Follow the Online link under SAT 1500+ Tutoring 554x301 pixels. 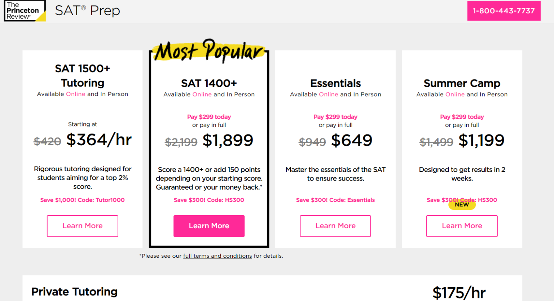76,94
